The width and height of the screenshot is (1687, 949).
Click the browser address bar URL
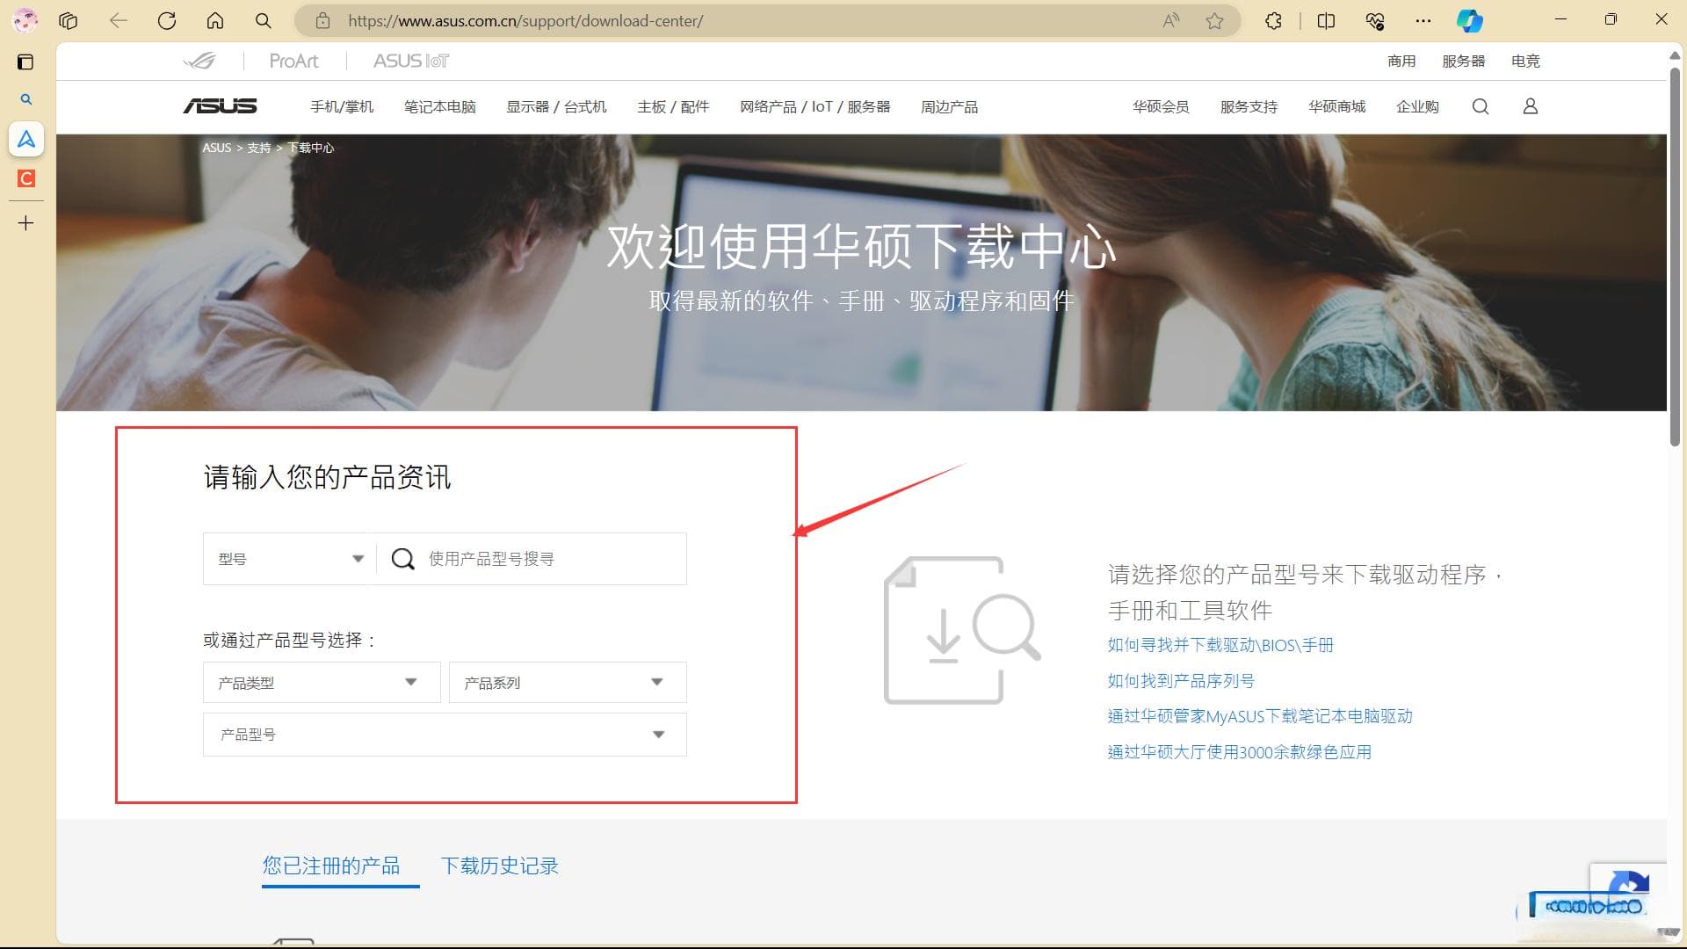(x=525, y=20)
